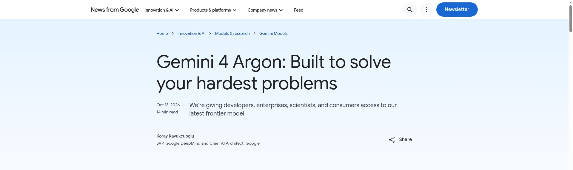Click the latest frontier model subtitle

point(293,109)
